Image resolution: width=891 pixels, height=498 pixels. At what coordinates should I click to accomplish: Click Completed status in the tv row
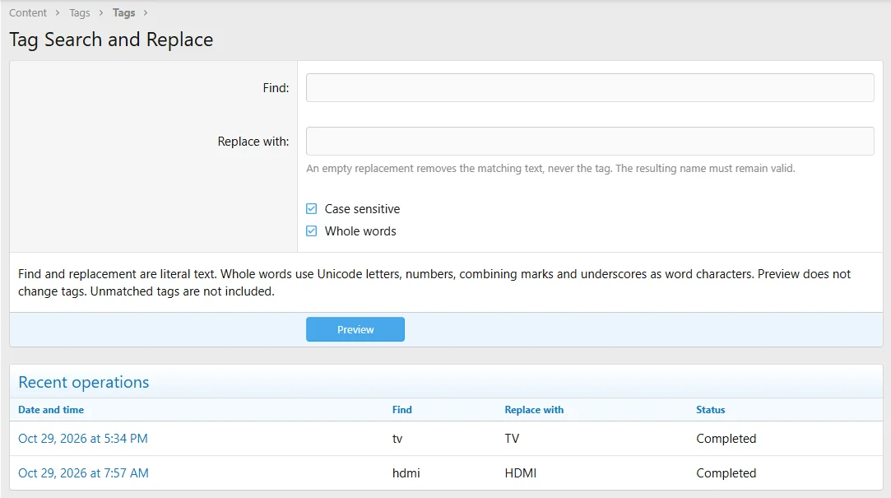click(x=726, y=438)
